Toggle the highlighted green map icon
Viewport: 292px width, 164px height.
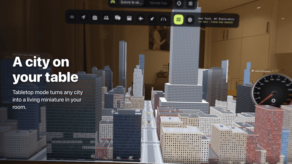click(x=178, y=19)
